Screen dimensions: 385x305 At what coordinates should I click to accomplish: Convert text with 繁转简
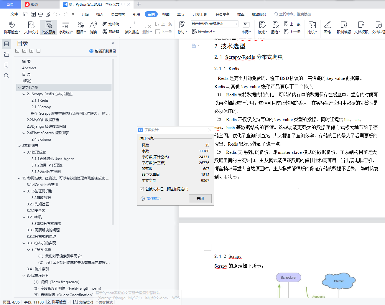tap(111, 24)
